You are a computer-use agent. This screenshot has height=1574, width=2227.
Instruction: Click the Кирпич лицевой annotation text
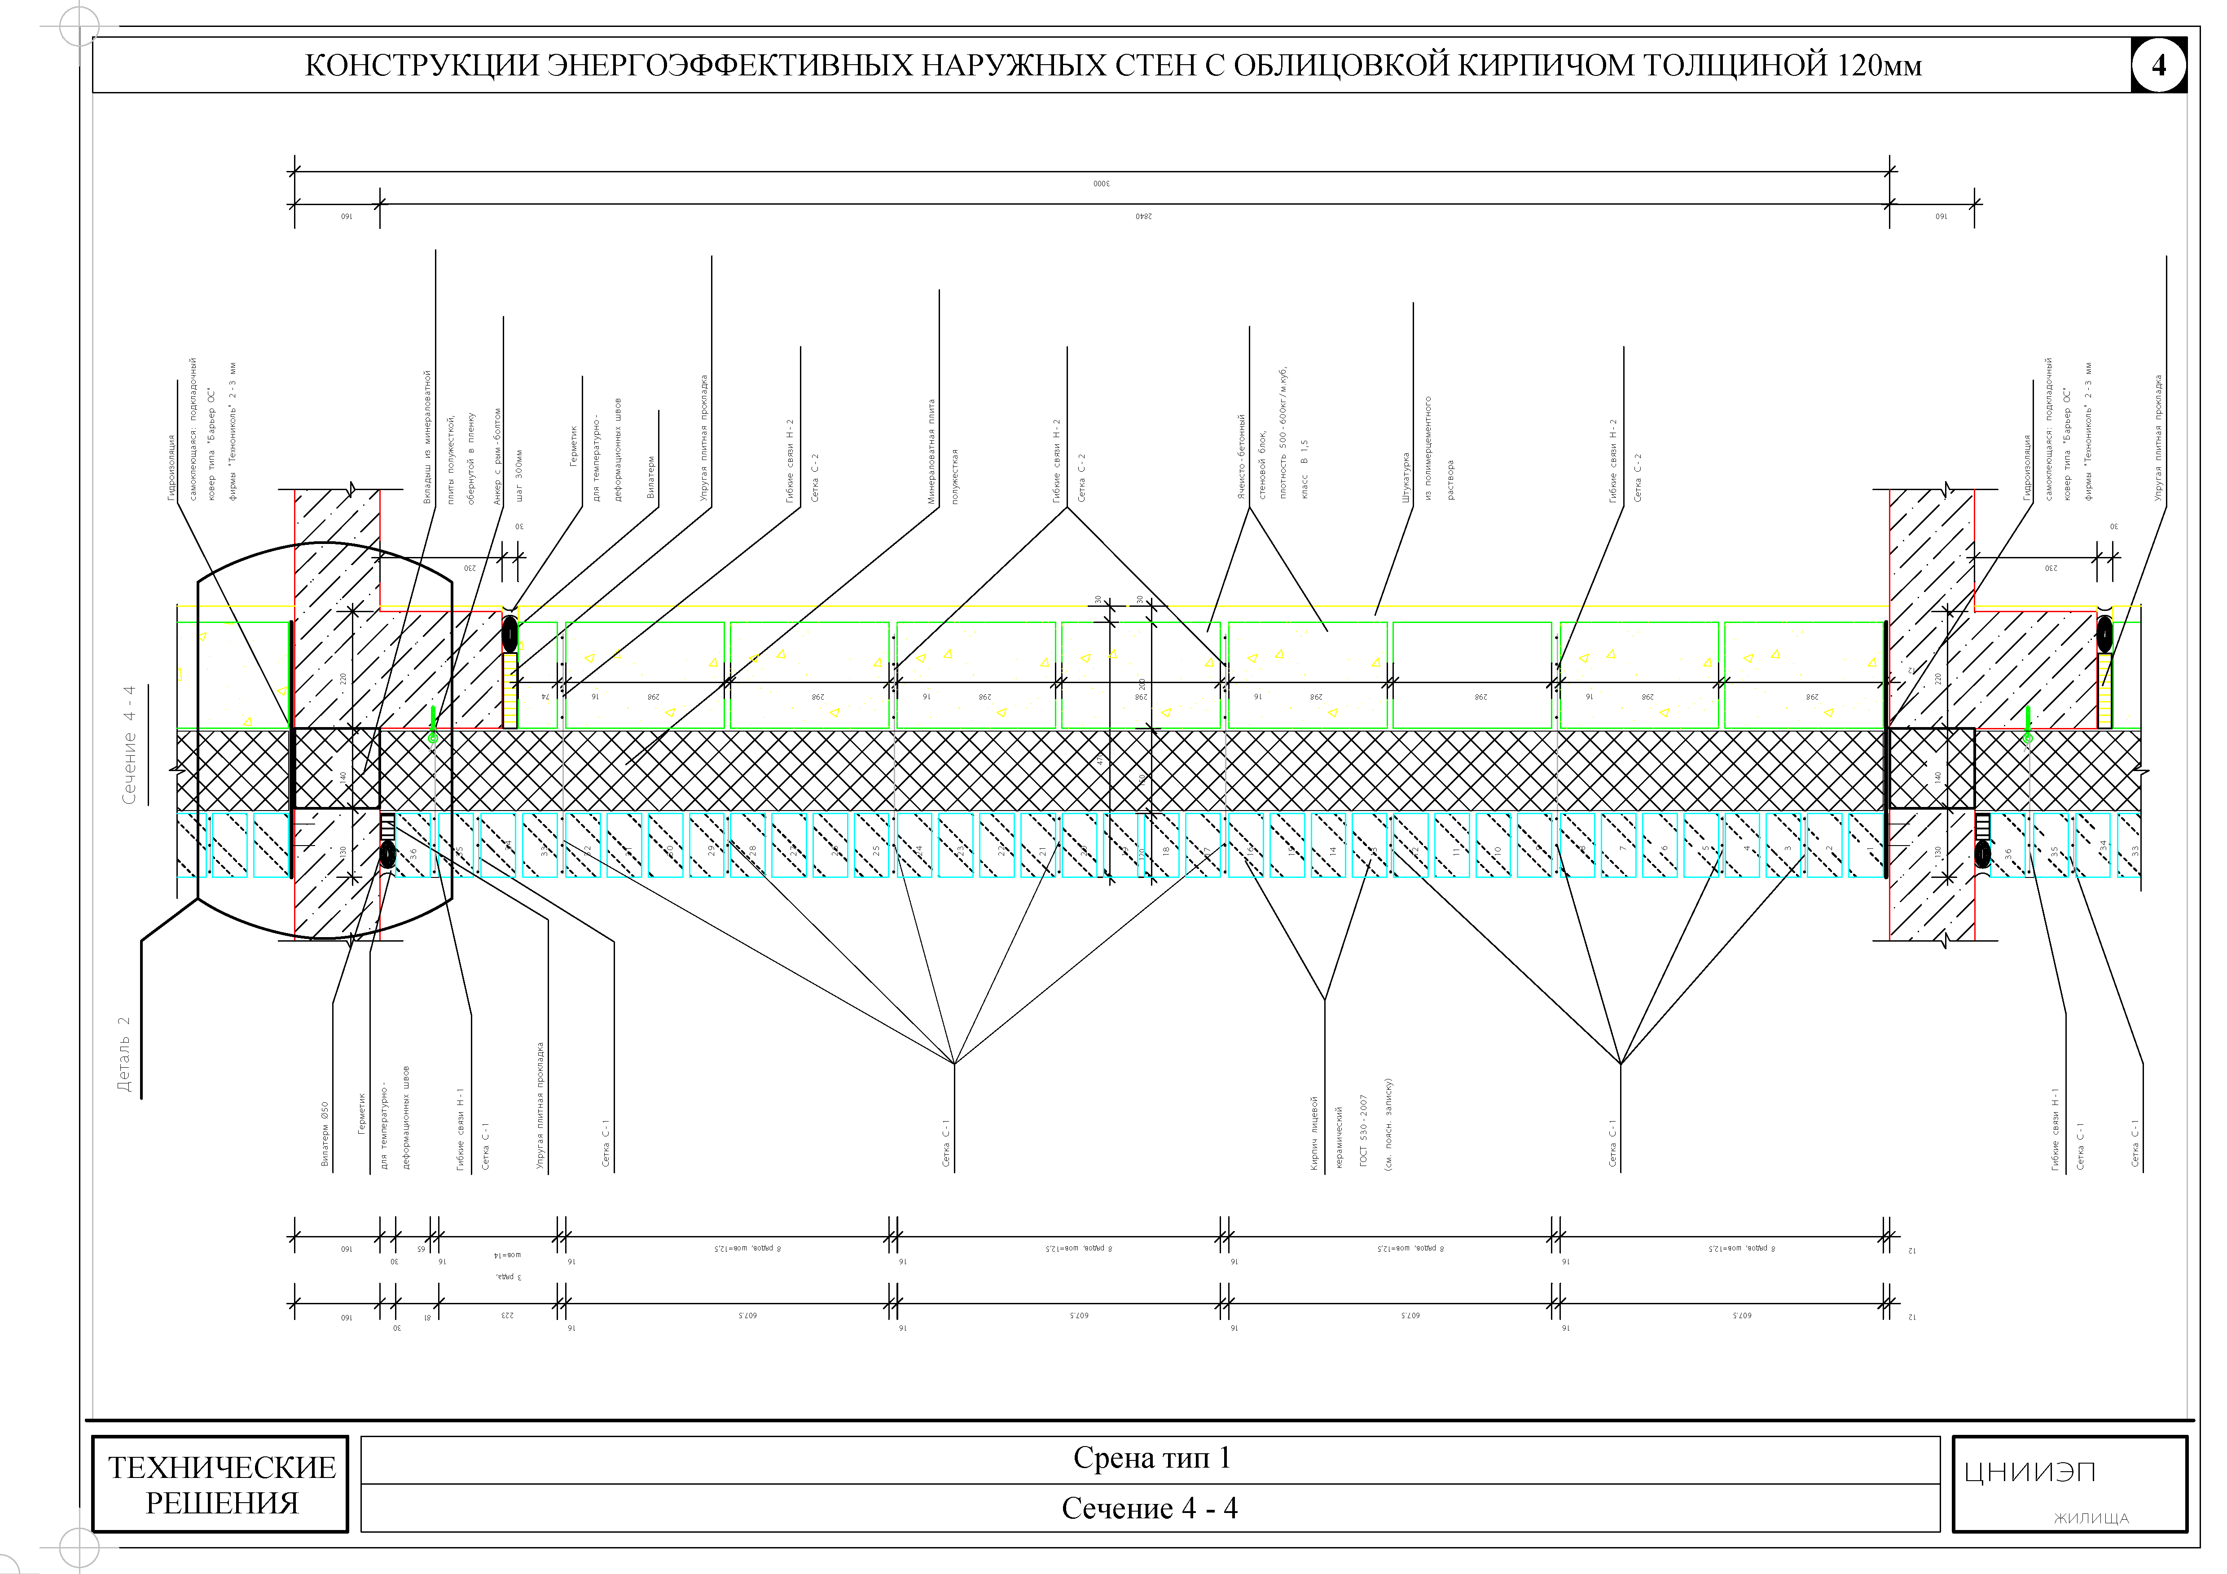point(1315,1134)
